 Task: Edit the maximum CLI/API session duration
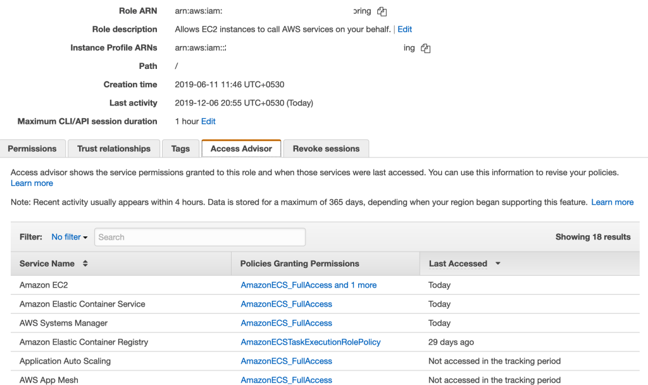click(x=208, y=121)
